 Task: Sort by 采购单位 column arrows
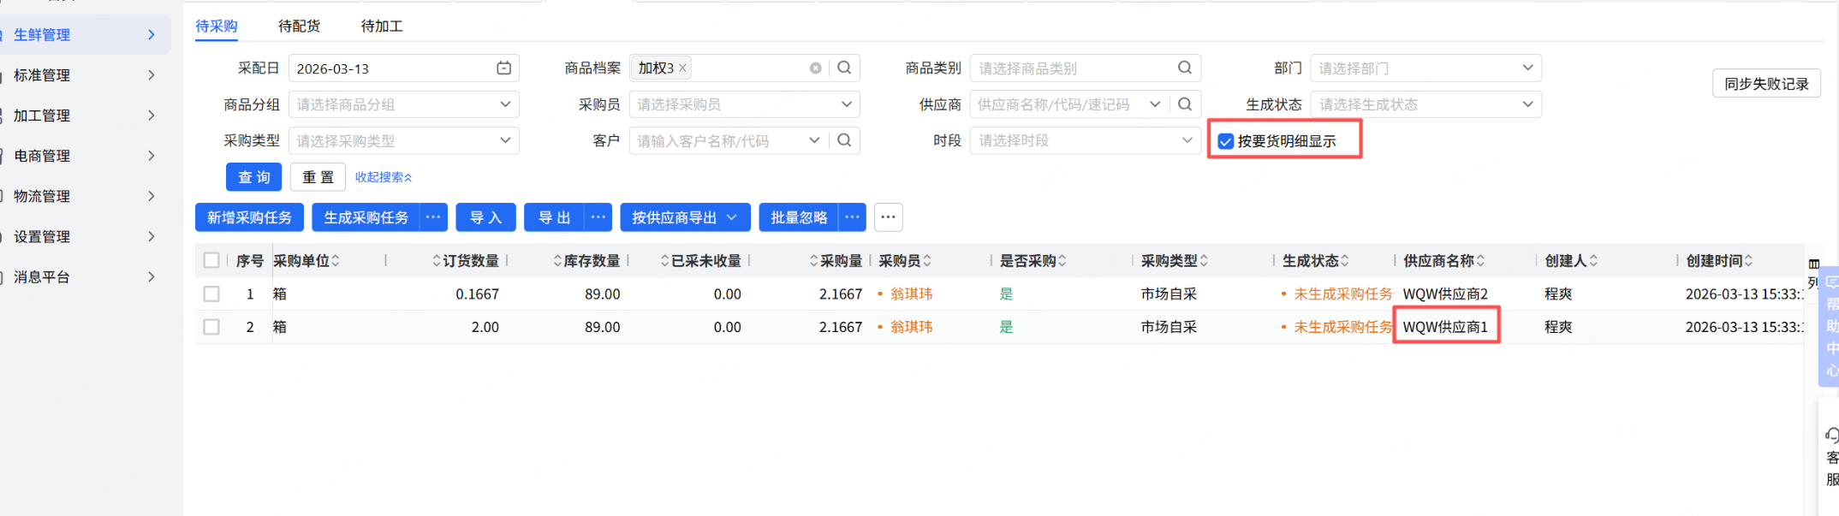coord(336,261)
